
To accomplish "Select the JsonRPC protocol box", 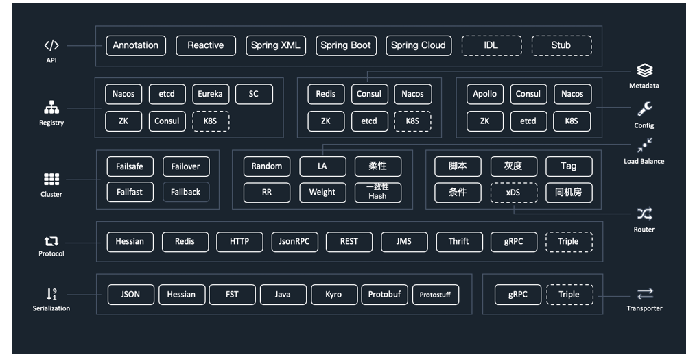I will pyautogui.click(x=295, y=242).
